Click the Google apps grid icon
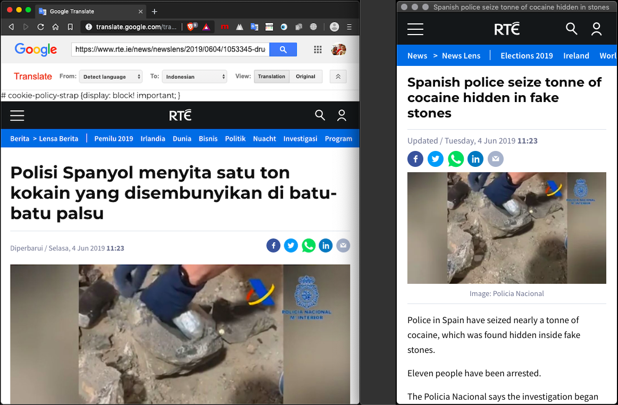Image resolution: width=618 pixels, height=405 pixels. (318, 49)
